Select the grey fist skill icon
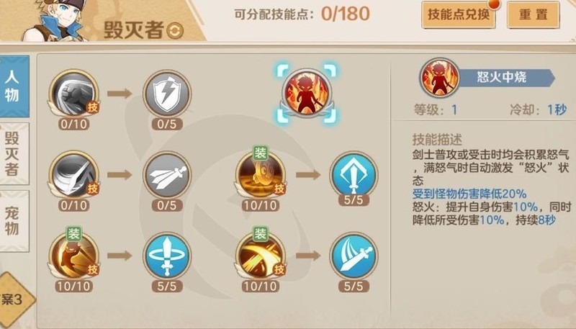The height and width of the screenshot is (329, 576). click(74, 94)
